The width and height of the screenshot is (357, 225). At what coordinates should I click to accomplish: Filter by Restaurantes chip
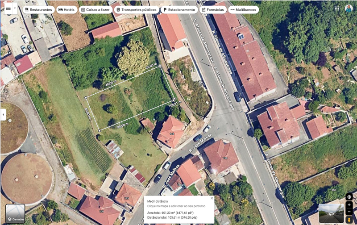[38, 10]
